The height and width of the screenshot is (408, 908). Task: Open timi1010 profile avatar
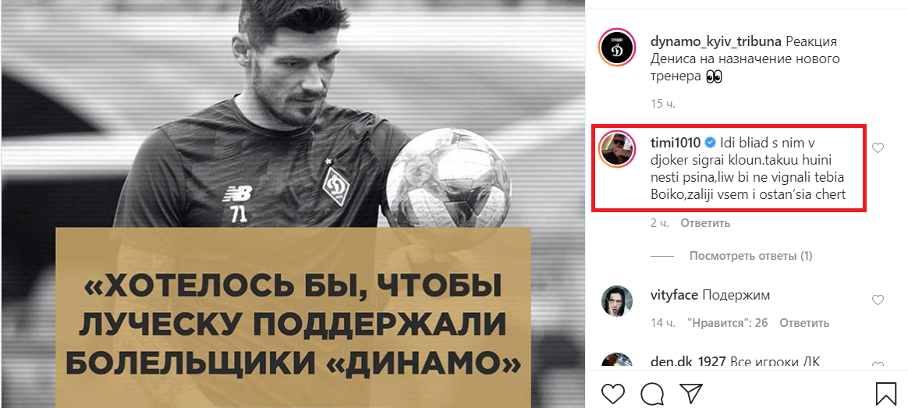618,149
